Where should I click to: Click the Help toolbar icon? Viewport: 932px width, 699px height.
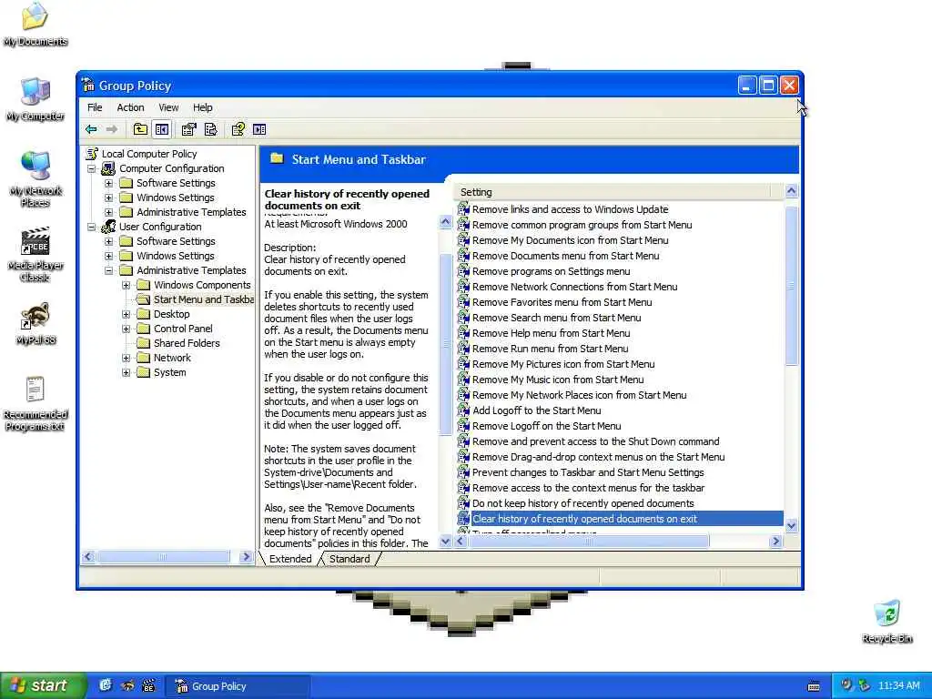click(x=238, y=129)
